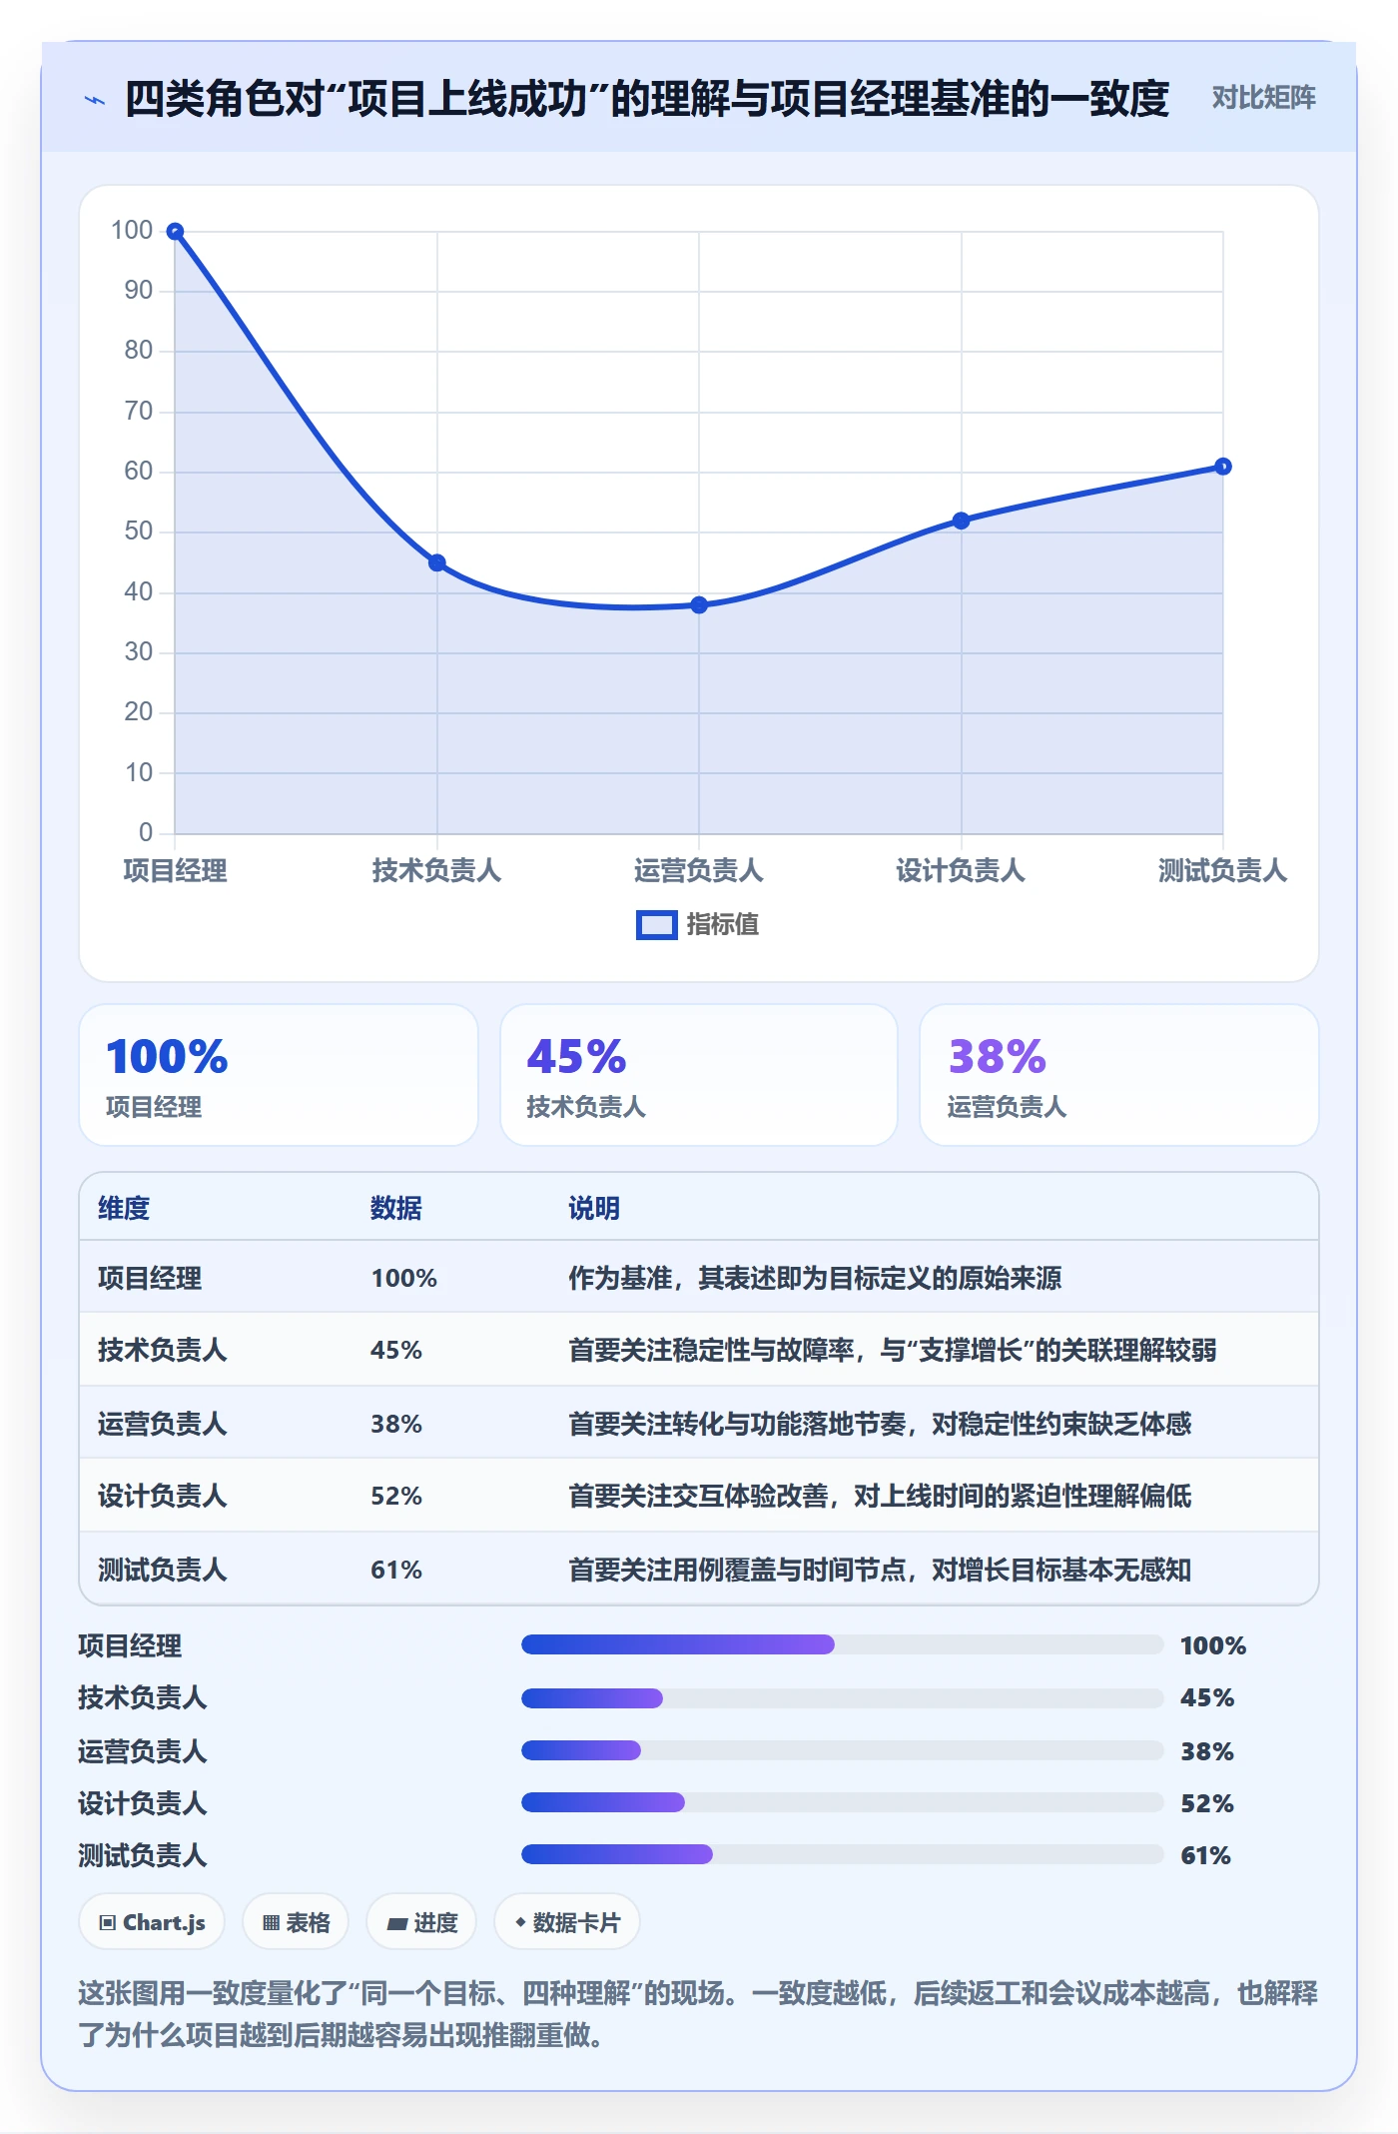Viewport: 1398px width, 2134px height.
Task: Click the 61% value in the table
Action: pos(396,1570)
